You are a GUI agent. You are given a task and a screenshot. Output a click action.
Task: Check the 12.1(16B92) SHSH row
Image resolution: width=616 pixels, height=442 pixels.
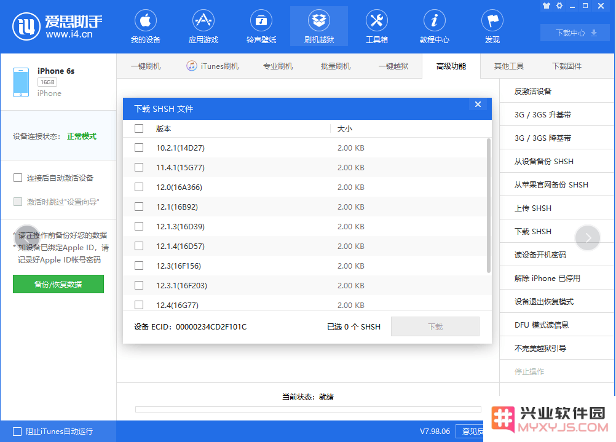click(139, 207)
